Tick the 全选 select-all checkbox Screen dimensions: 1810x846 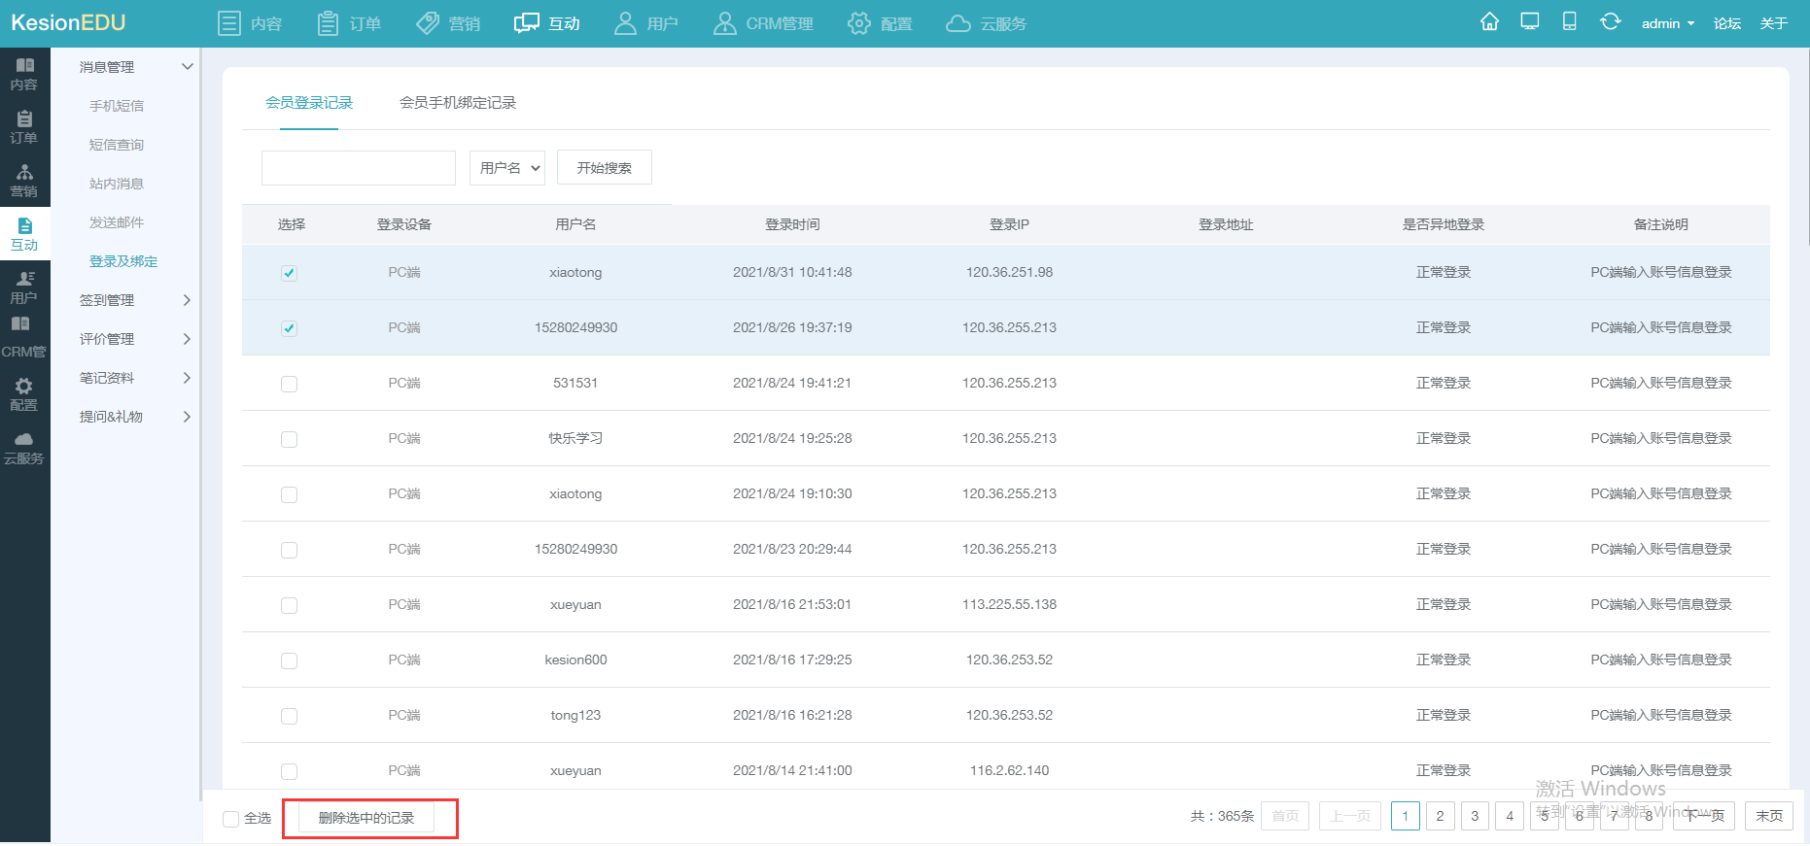(x=231, y=819)
